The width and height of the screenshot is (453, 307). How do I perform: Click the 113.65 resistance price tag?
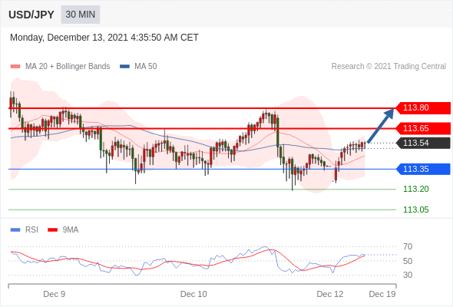[x=423, y=128]
